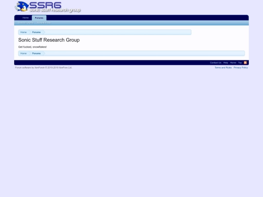Screen dimensions: 263x197
Task: Open the RSS feed icon in footer
Action: 245,63
